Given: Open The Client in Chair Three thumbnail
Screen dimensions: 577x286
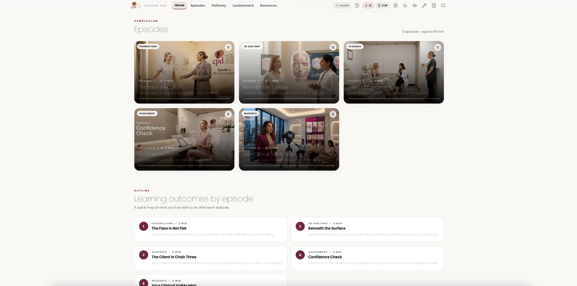Looking at the screenshot, I should click(x=394, y=72).
